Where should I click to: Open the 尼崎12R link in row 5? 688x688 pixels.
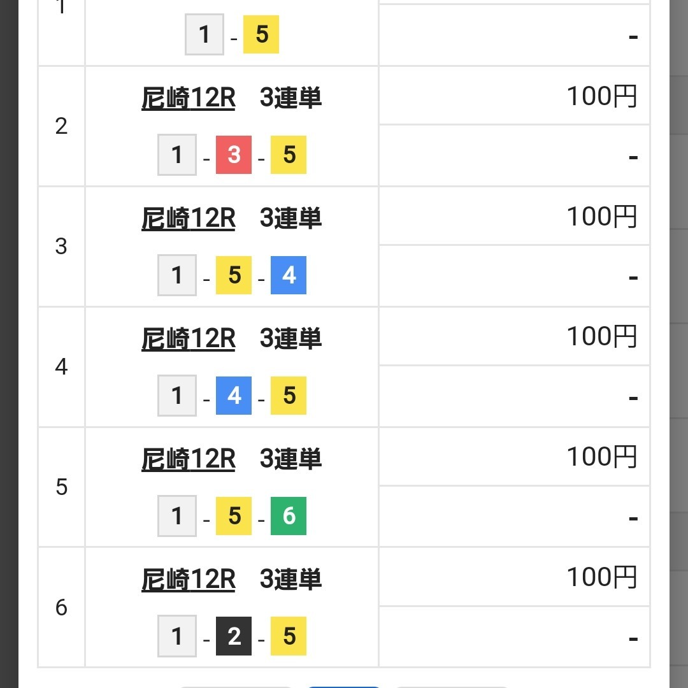coord(188,459)
